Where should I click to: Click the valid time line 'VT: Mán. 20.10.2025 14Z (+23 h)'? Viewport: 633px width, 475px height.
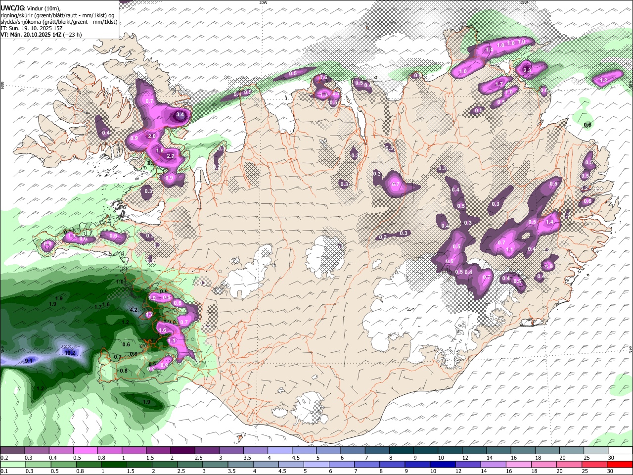point(41,35)
